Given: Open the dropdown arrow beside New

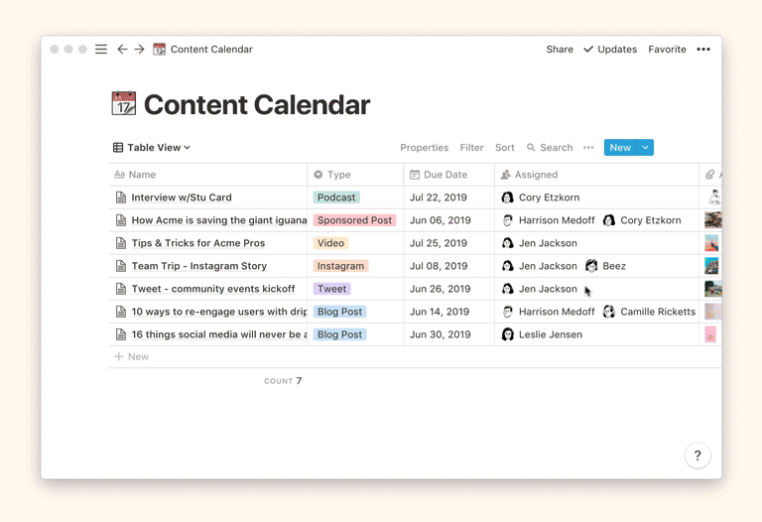Looking at the screenshot, I should coord(645,148).
